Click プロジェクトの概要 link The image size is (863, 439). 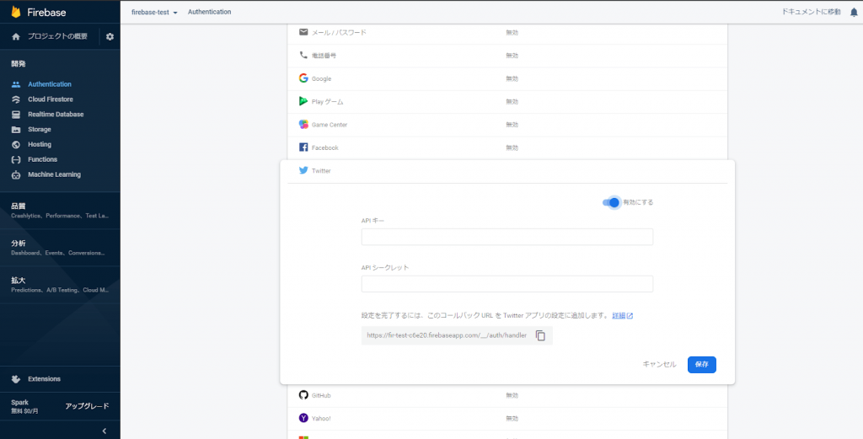click(x=57, y=37)
